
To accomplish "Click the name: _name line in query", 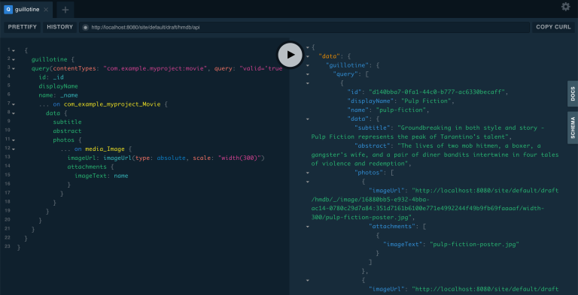I will (x=58, y=95).
